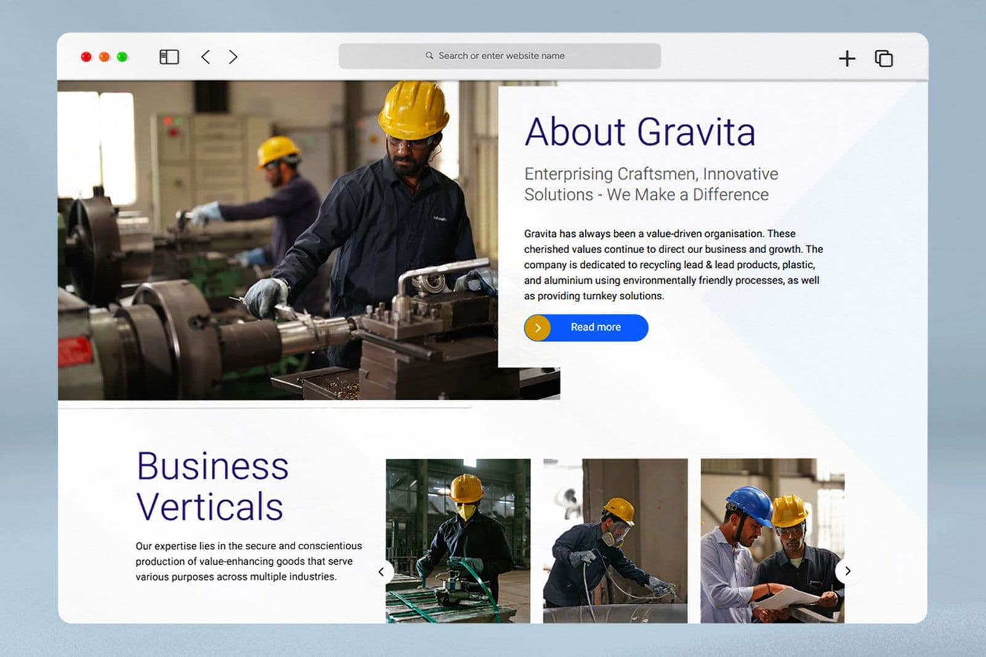Screen dimensions: 986x657
Task: Open a new tab with plus icon
Action: tap(847, 58)
